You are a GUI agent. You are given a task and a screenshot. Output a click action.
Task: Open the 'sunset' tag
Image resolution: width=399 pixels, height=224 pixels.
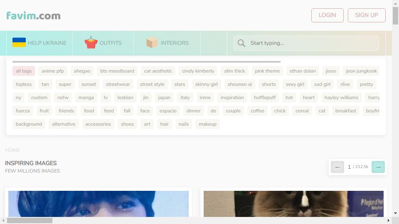tap(89, 84)
